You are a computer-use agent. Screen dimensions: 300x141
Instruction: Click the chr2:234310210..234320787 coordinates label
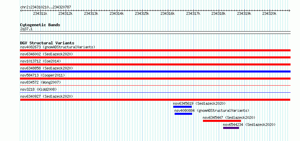(46, 7)
